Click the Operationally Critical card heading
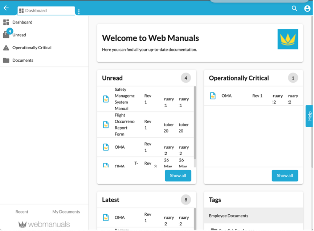 (x=239, y=78)
